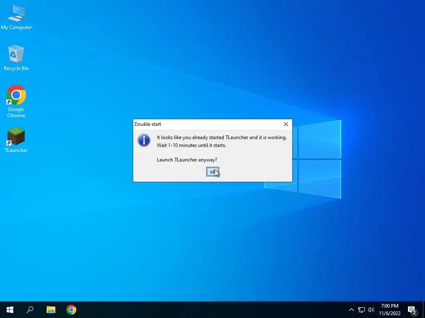Open the volume speaker tray icon

click(371, 310)
